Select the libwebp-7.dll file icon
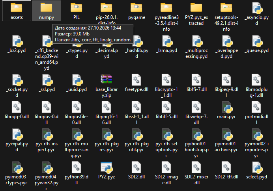This screenshot has width=273, height=191. [x=196, y=107]
